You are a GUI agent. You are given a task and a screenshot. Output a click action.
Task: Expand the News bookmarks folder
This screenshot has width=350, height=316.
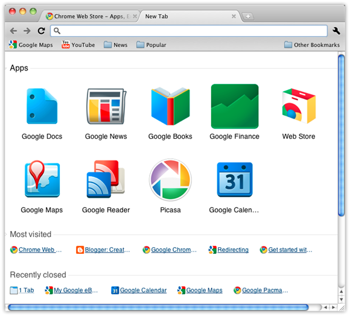[116, 45]
